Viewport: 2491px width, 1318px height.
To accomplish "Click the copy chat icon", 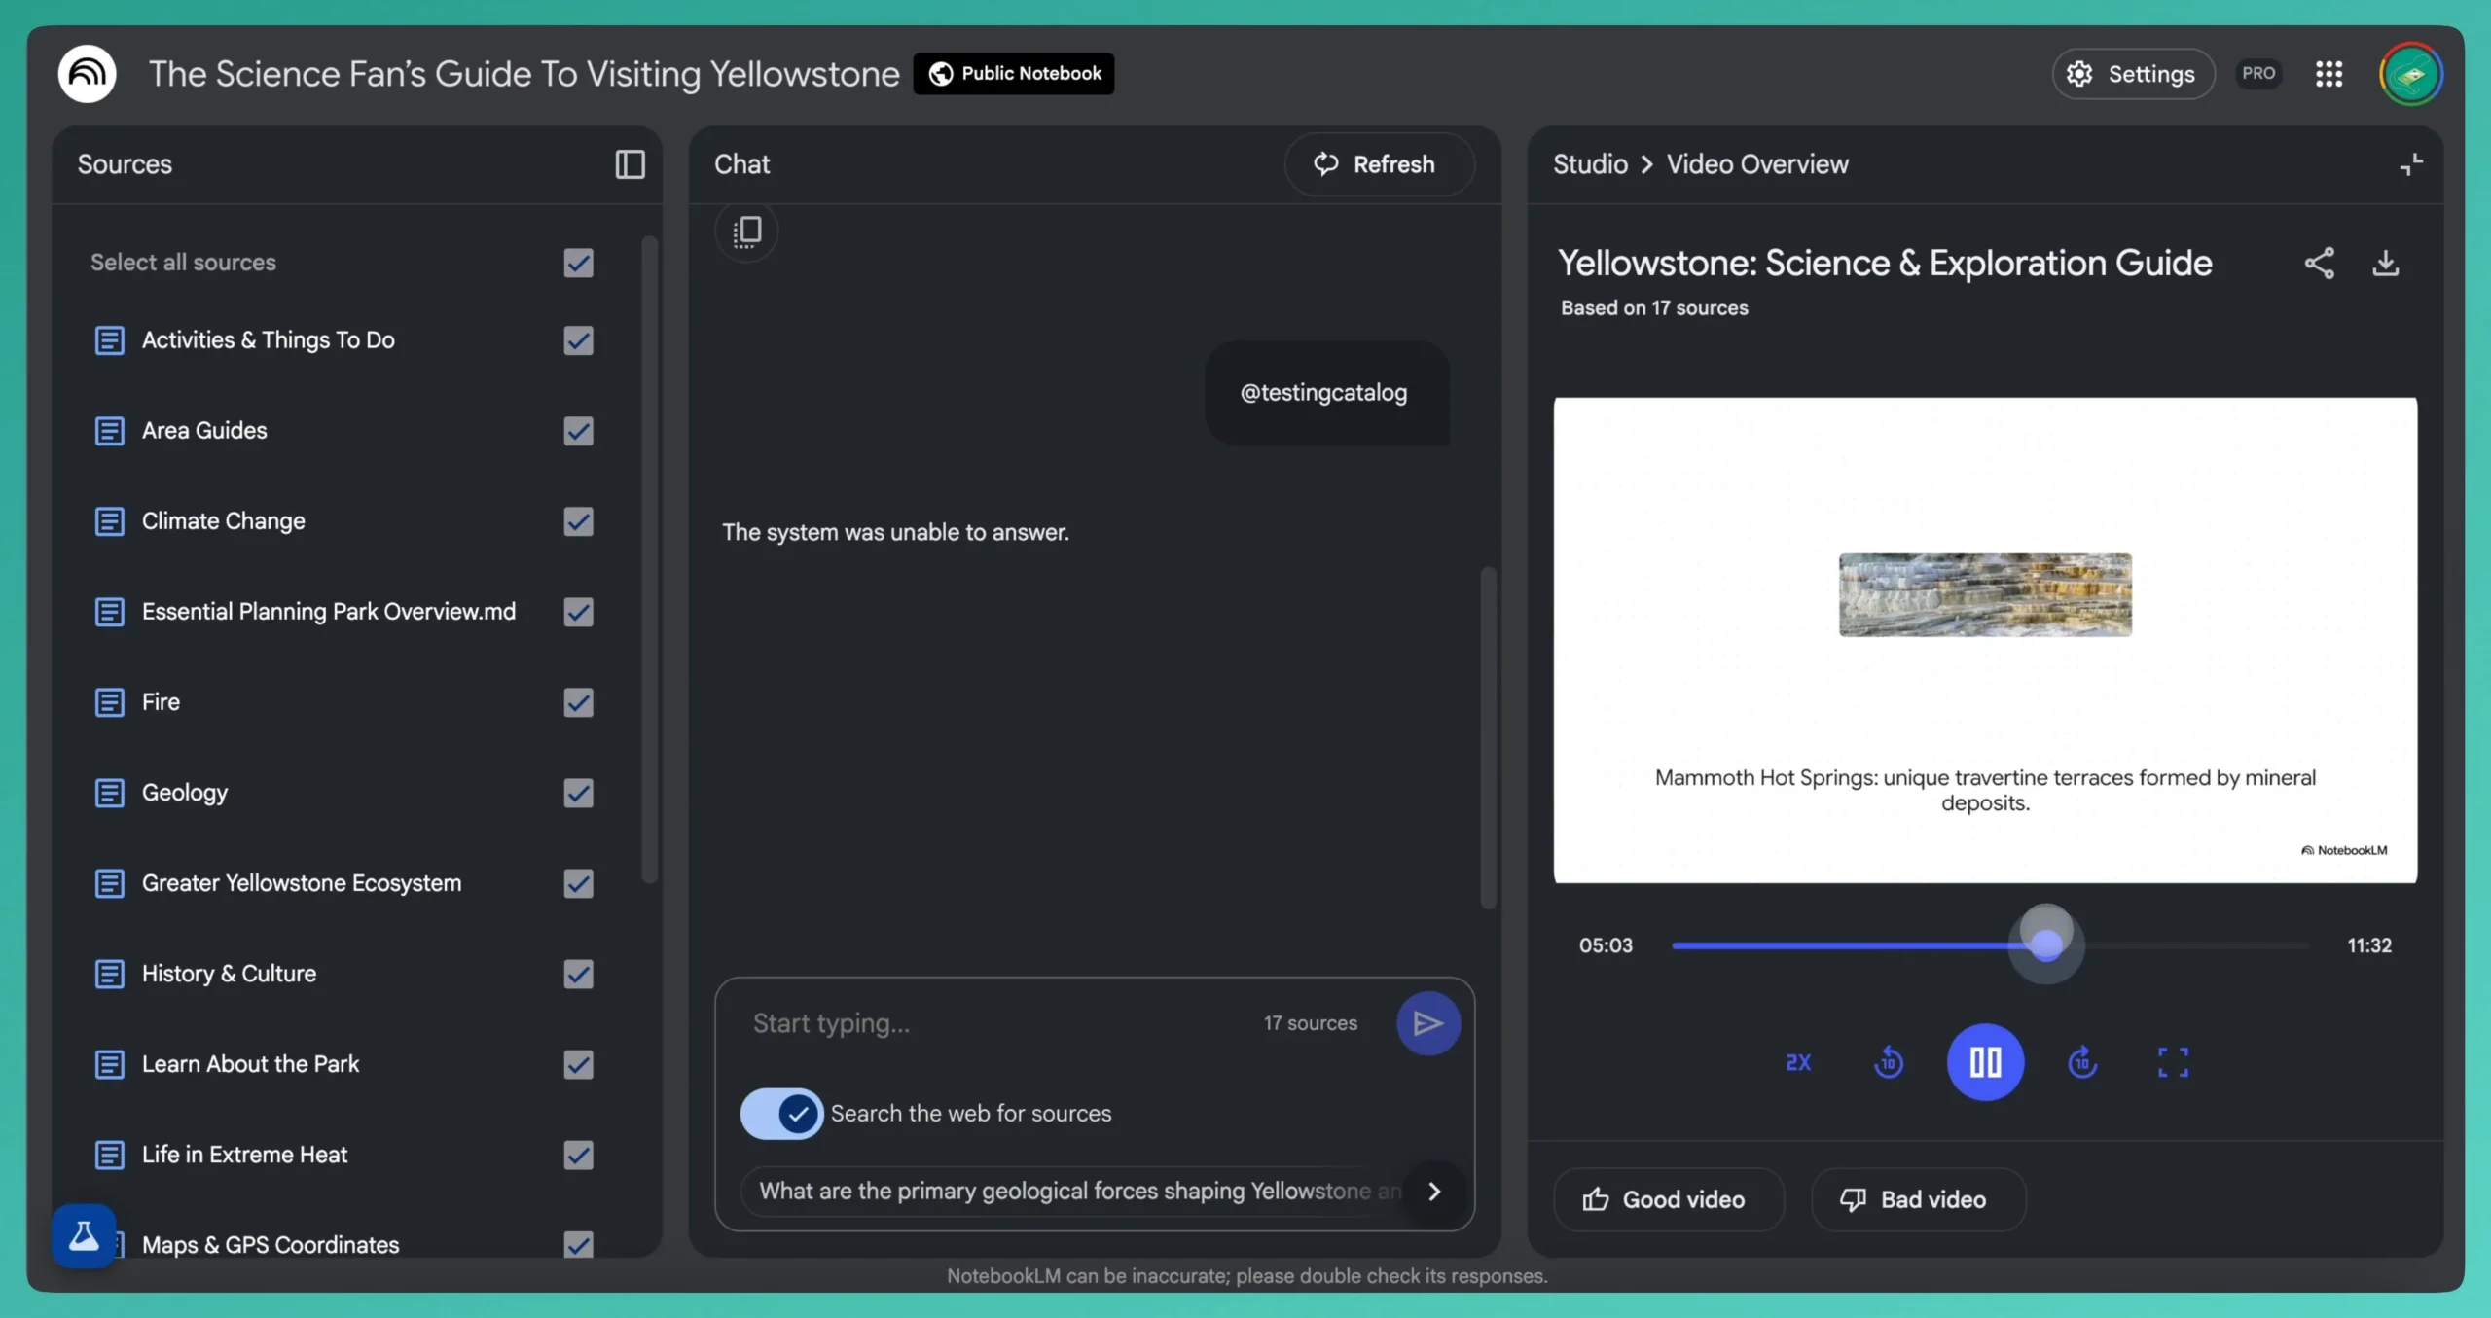I will point(746,232).
